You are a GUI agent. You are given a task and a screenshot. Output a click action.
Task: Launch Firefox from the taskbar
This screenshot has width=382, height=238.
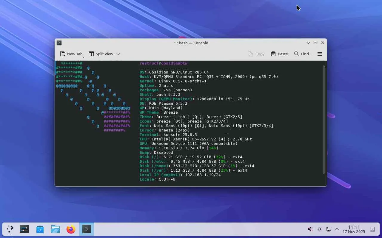pos(71,229)
